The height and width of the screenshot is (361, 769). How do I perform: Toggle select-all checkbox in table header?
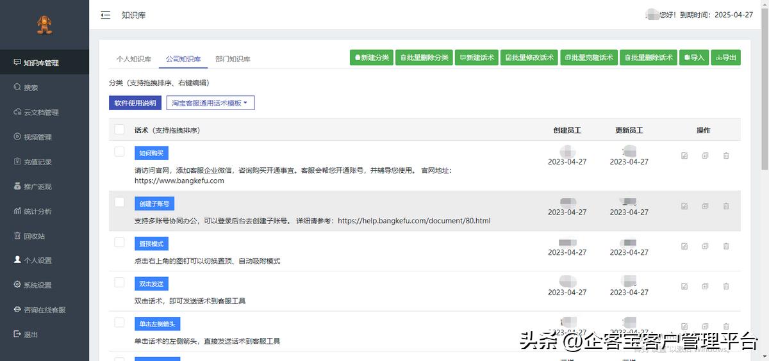[119, 129]
